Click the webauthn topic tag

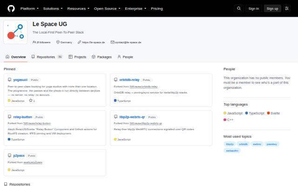232,151
